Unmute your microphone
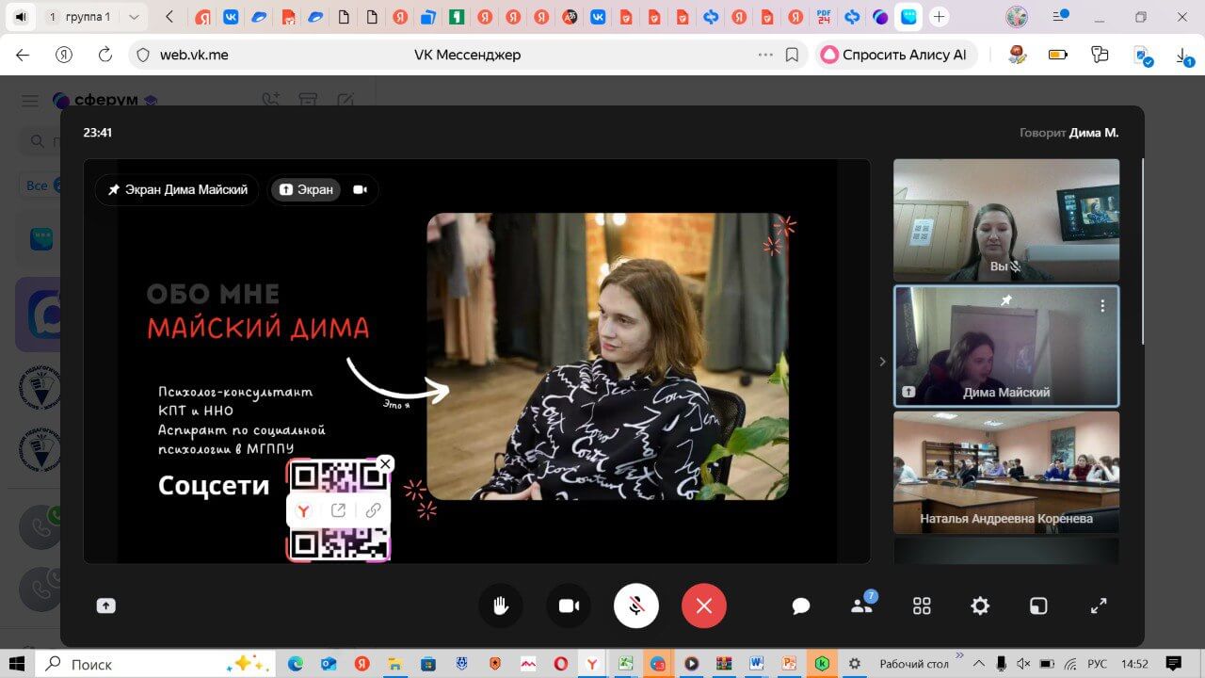Screen dimensions: 1205x678 (x=636, y=605)
